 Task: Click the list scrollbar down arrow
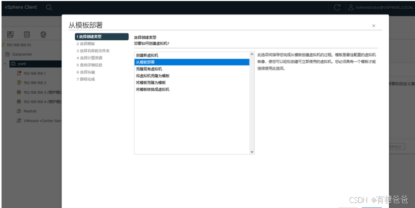252,152
